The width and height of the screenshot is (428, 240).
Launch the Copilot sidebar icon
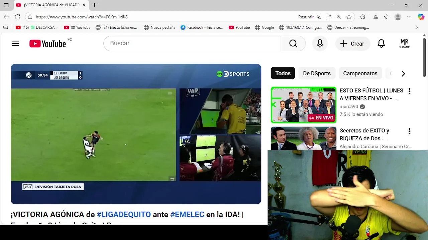[x=421, y=17]
